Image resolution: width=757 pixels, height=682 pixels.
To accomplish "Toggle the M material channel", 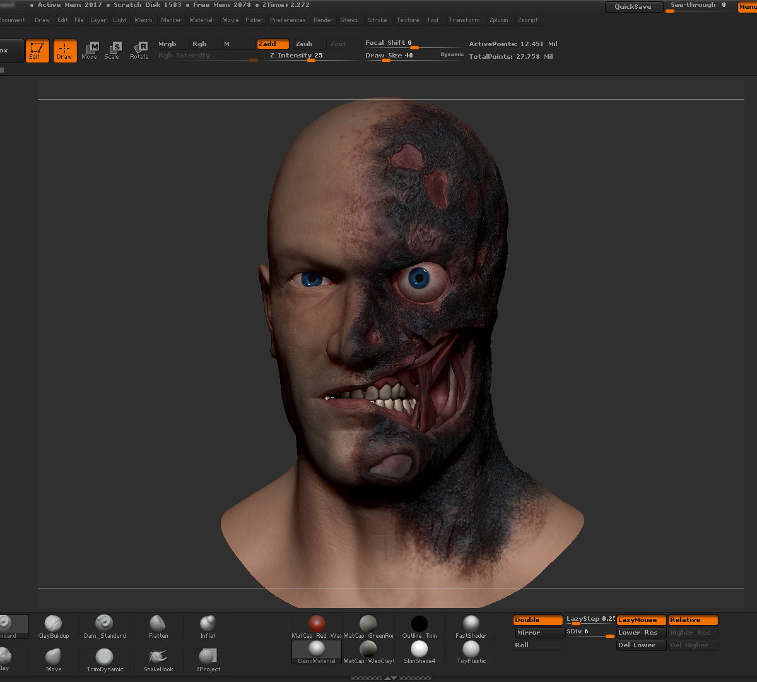I will coord(238,44).
